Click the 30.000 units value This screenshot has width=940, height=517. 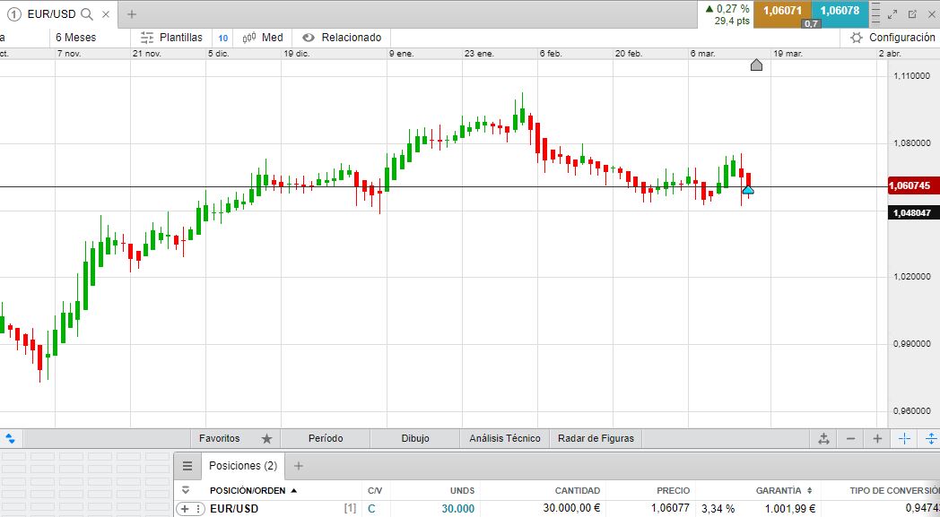(x=458, y=509)
